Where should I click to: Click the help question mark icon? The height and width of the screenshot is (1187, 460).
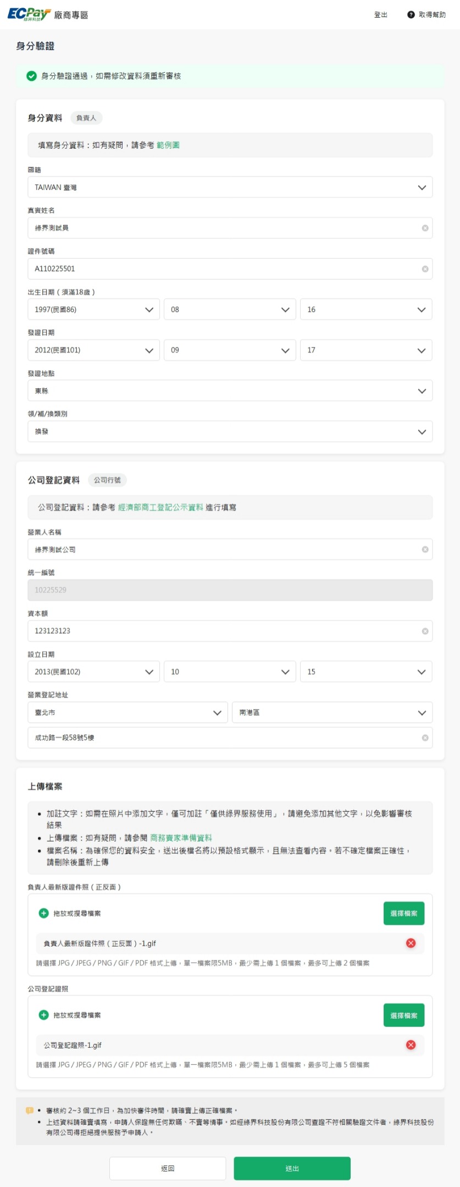[411, 15]
